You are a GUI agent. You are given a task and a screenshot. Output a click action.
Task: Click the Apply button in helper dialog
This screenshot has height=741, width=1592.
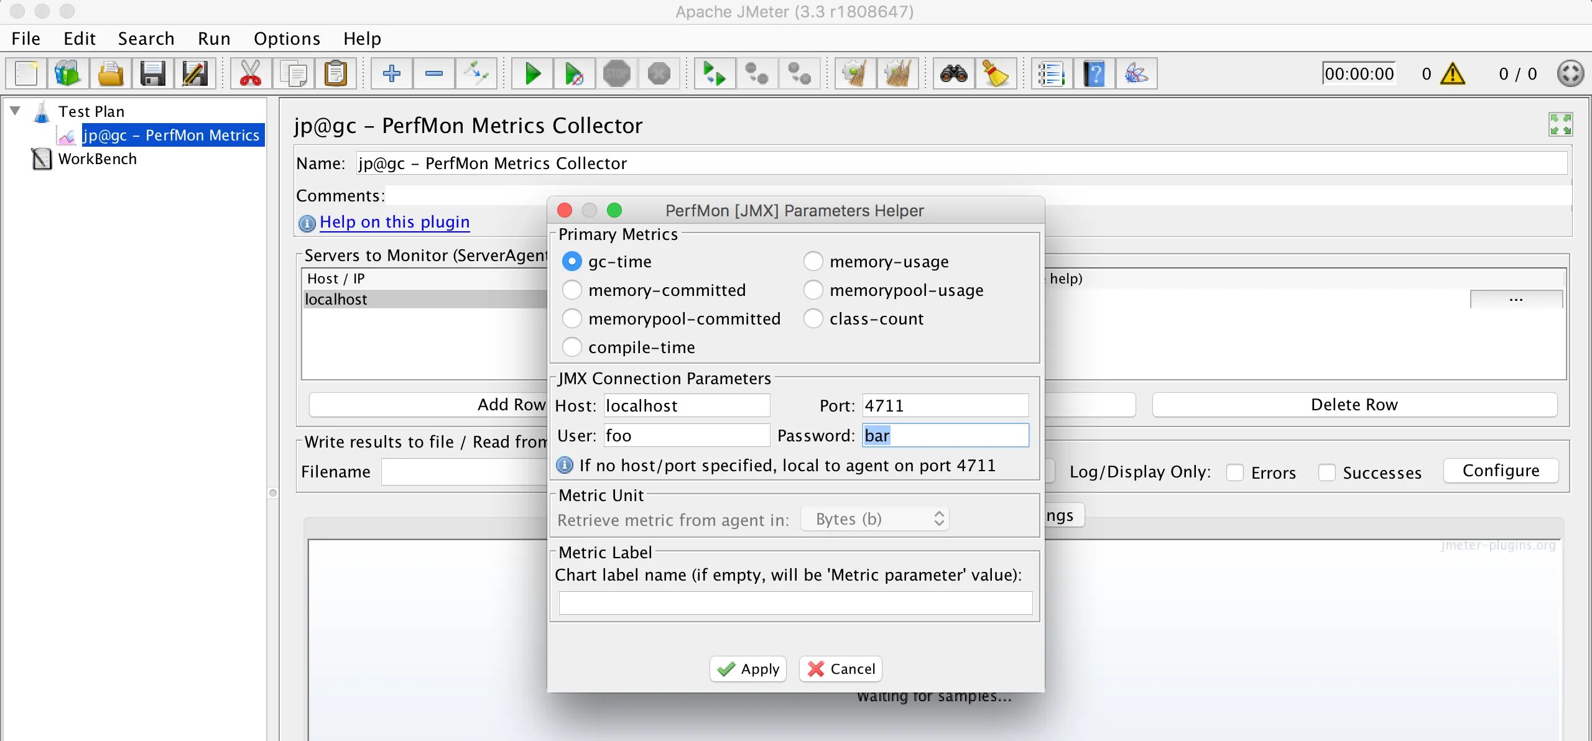(748, 669)
